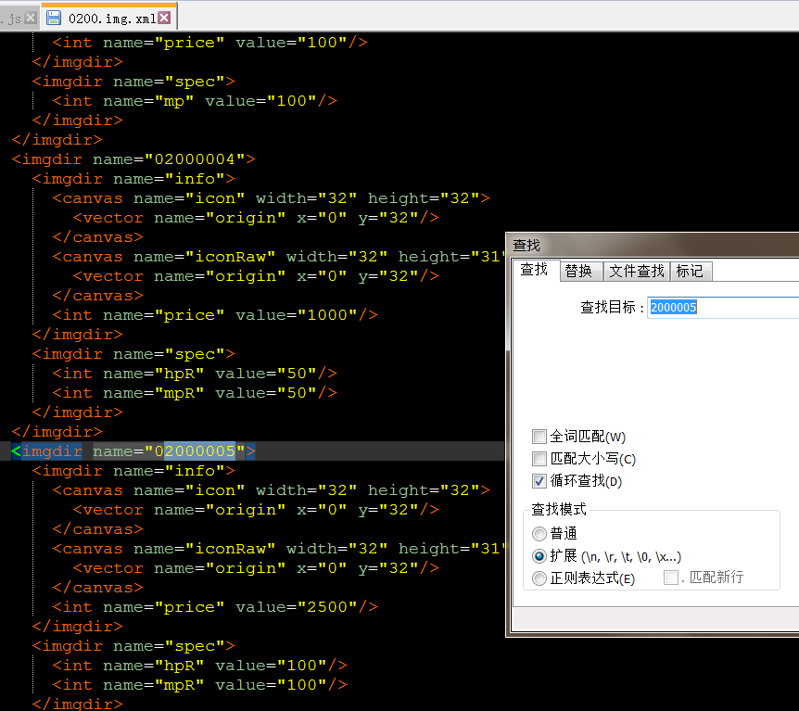The image size is (799, 711).
Task: Click the mpR value="50" line
Action: 195,393
